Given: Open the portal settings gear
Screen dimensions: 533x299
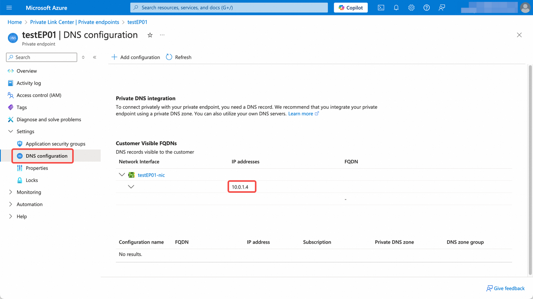Looking at the screenshot, I should point(411,7).
